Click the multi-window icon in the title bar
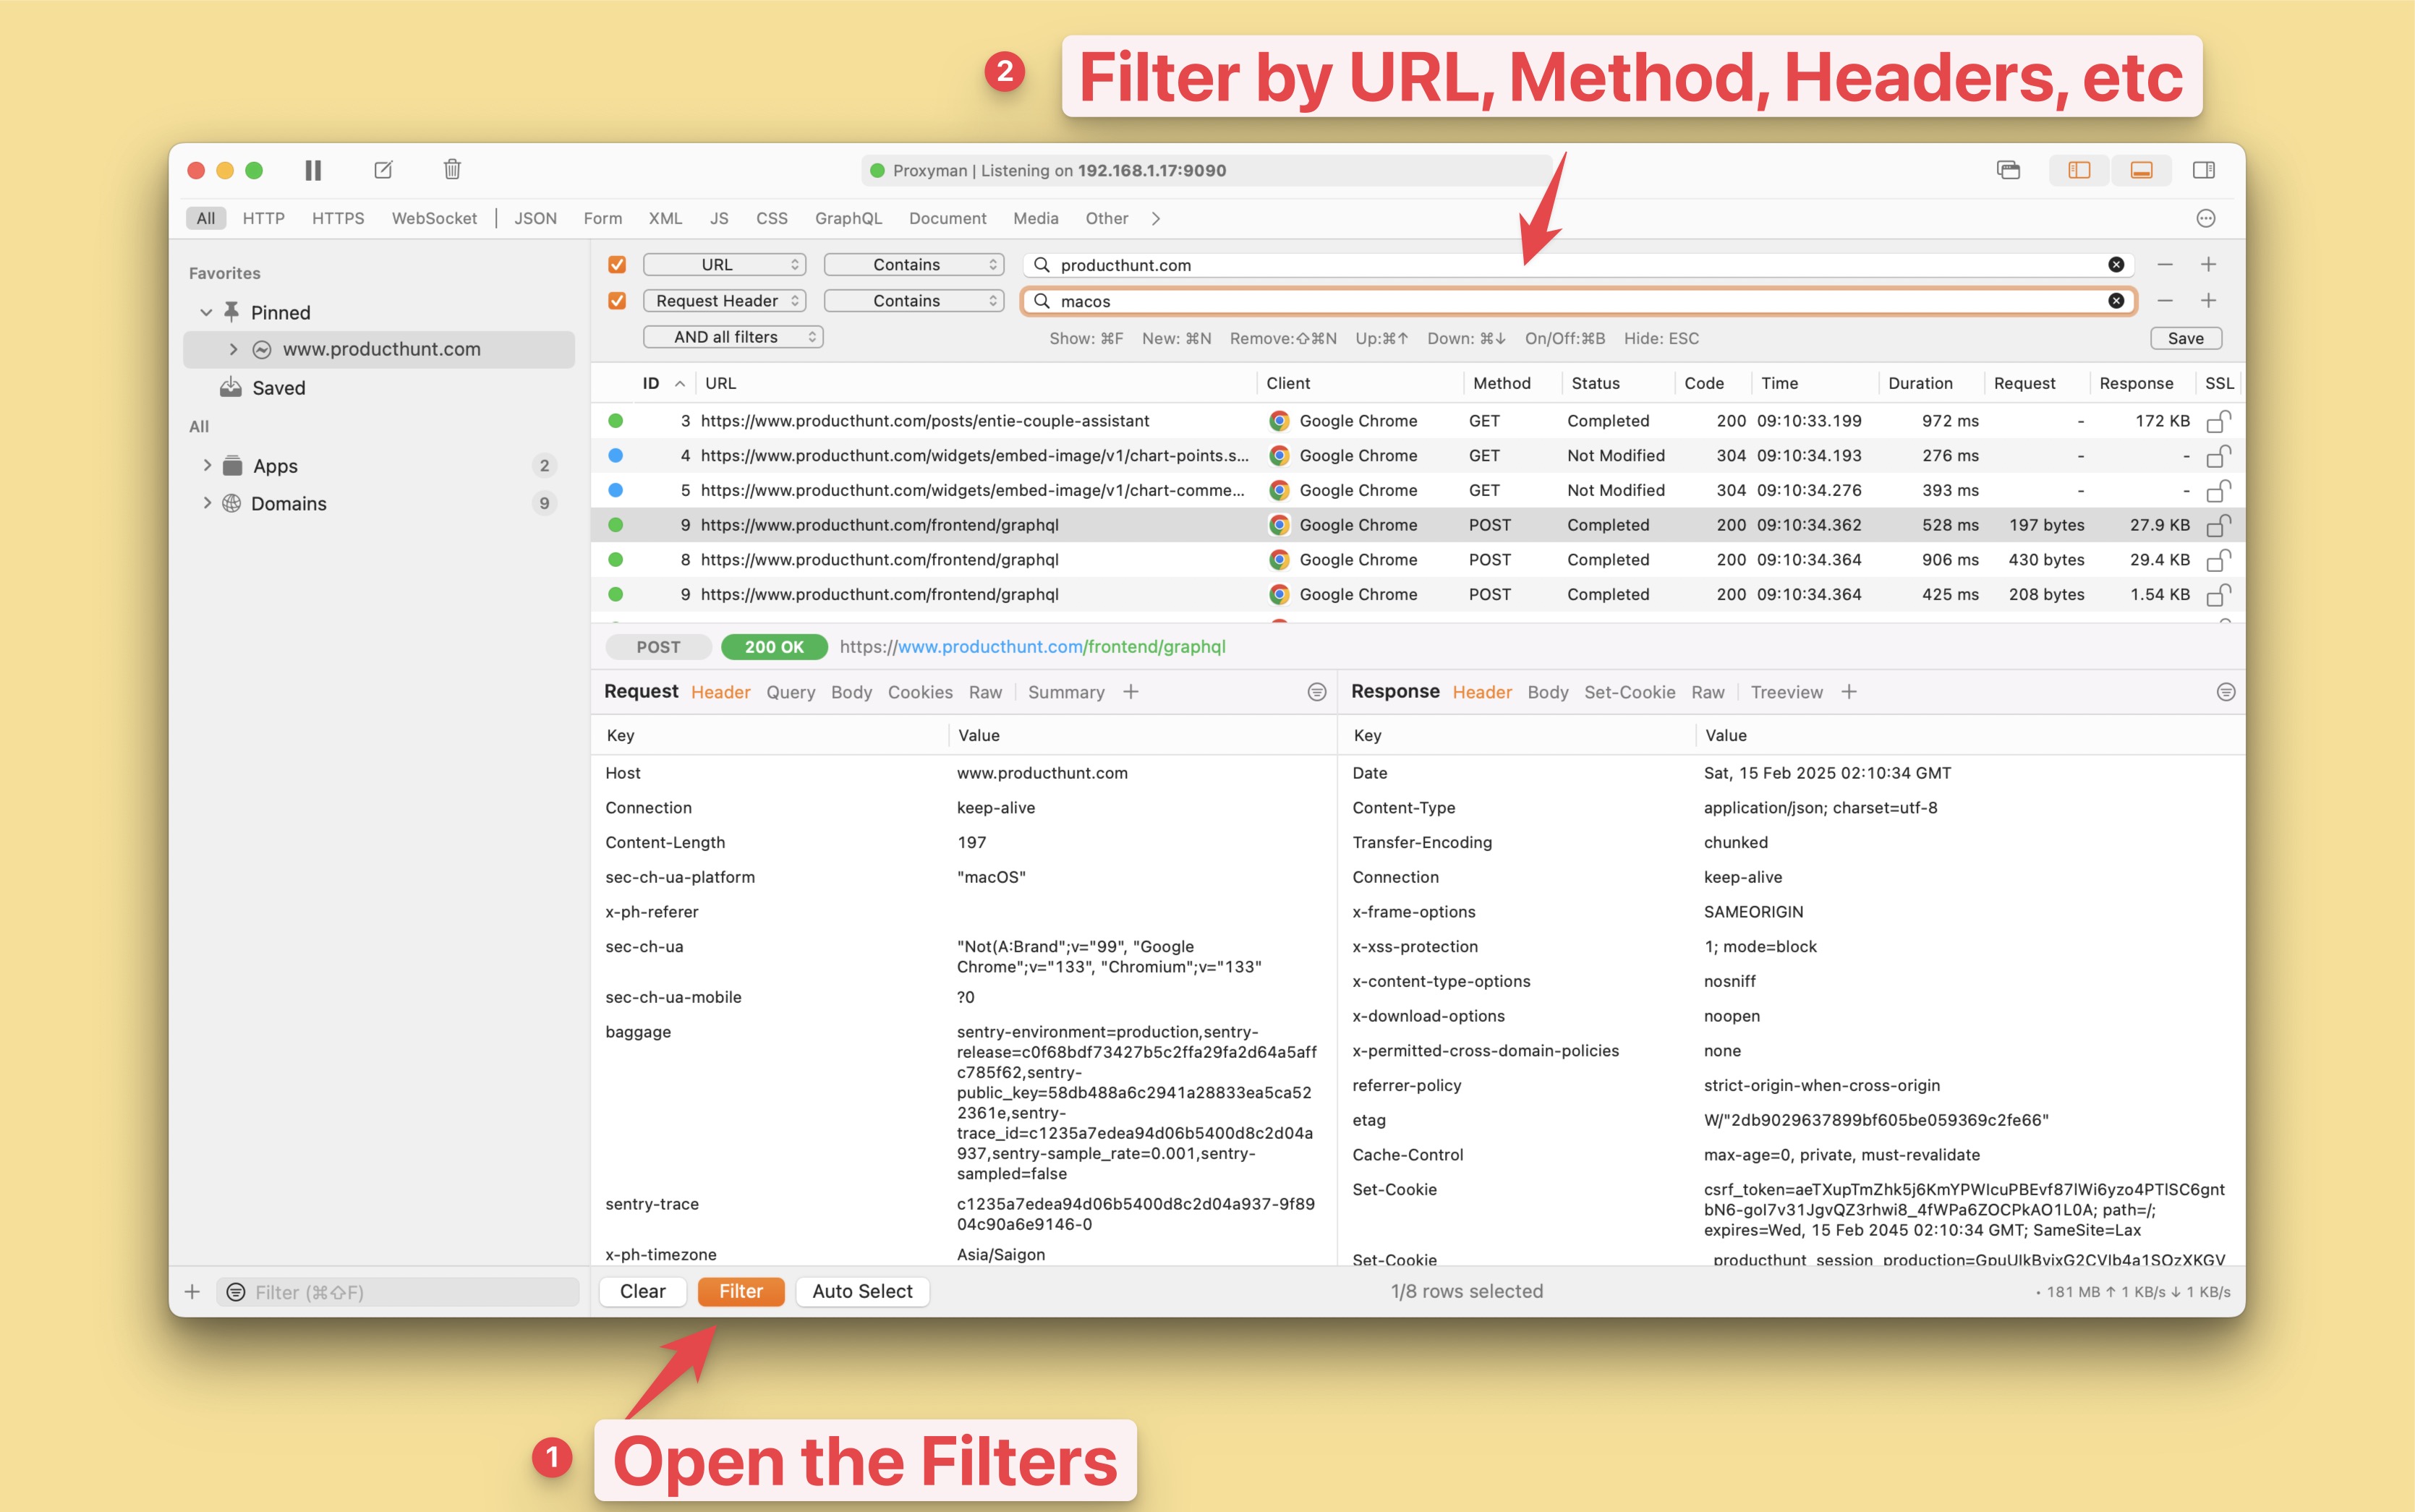 tap(2008, 170)
